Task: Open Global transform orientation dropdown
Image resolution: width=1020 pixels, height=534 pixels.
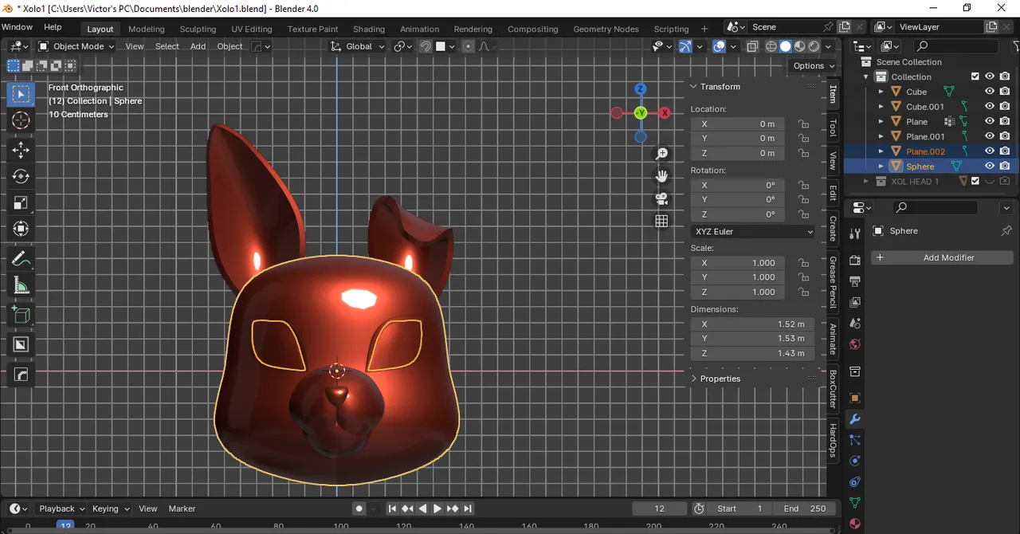Action: point(358,46)
